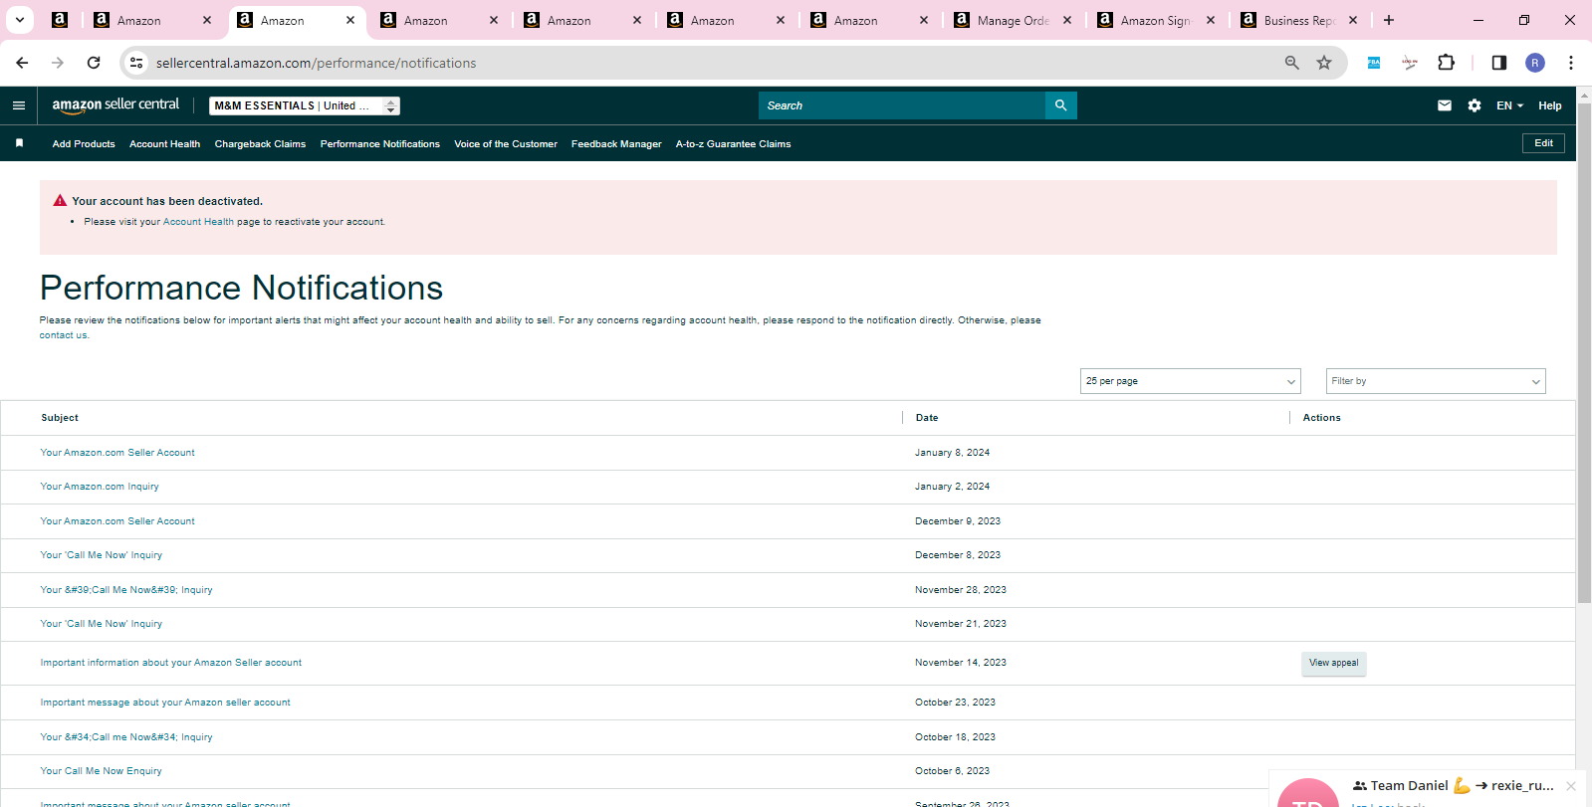
Task: Click the browser address bar URL
Action: (x=316, y=63)
